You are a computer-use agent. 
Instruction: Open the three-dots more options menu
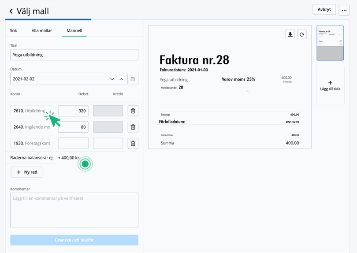[344, 10]
